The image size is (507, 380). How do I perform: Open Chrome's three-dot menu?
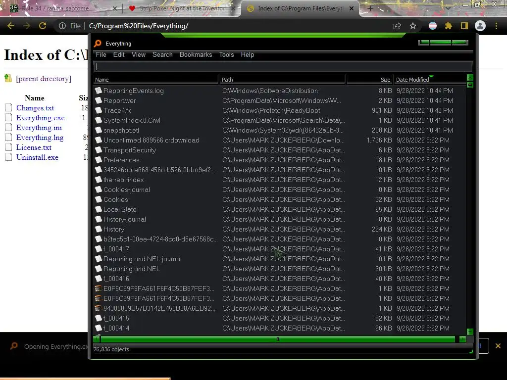(496, 26)
